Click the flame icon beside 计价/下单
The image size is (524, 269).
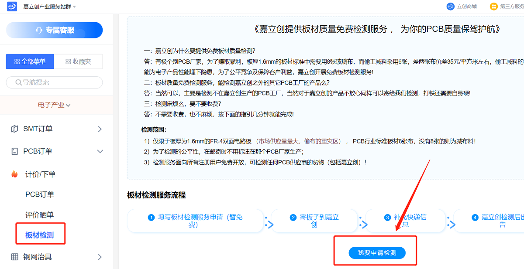[x=14, y=174]
